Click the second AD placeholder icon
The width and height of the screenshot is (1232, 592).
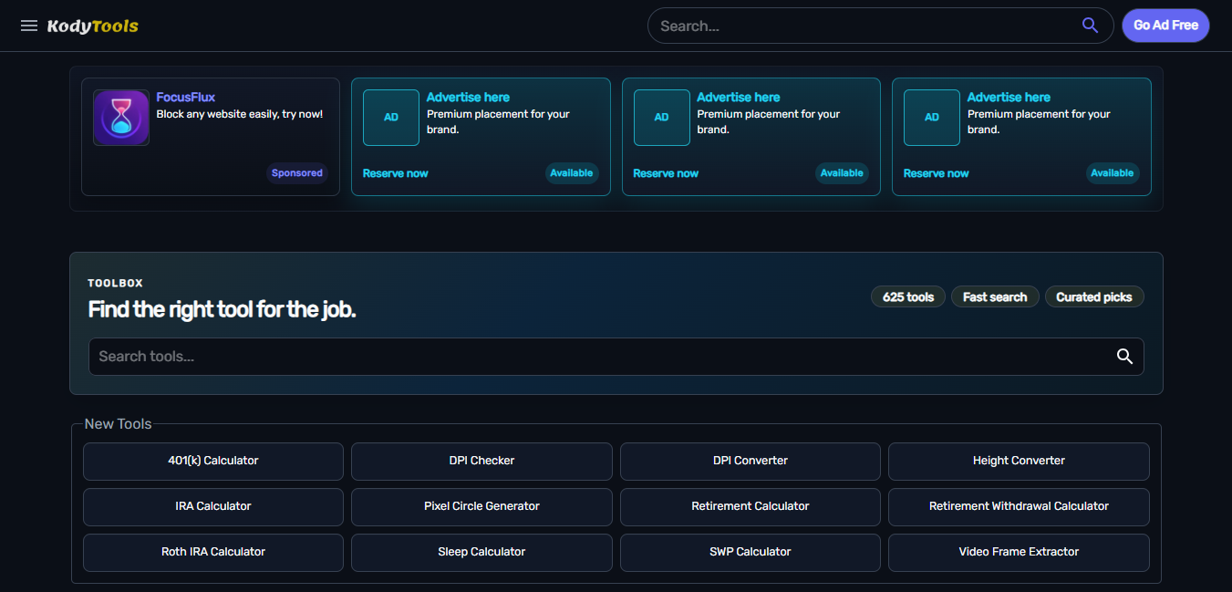[662, 118]
